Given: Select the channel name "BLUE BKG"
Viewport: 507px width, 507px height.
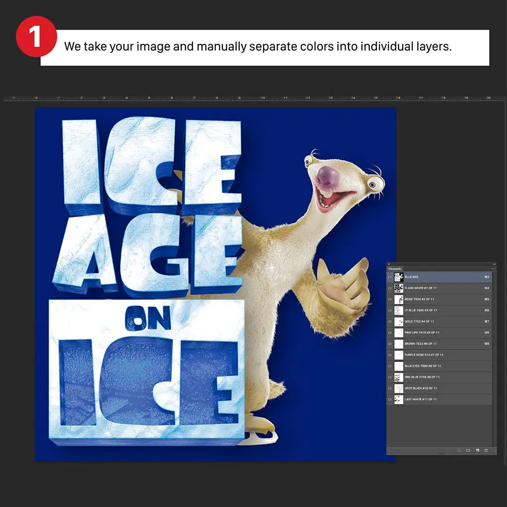Looking at the screenshot, I should click(x=411, y=277).
